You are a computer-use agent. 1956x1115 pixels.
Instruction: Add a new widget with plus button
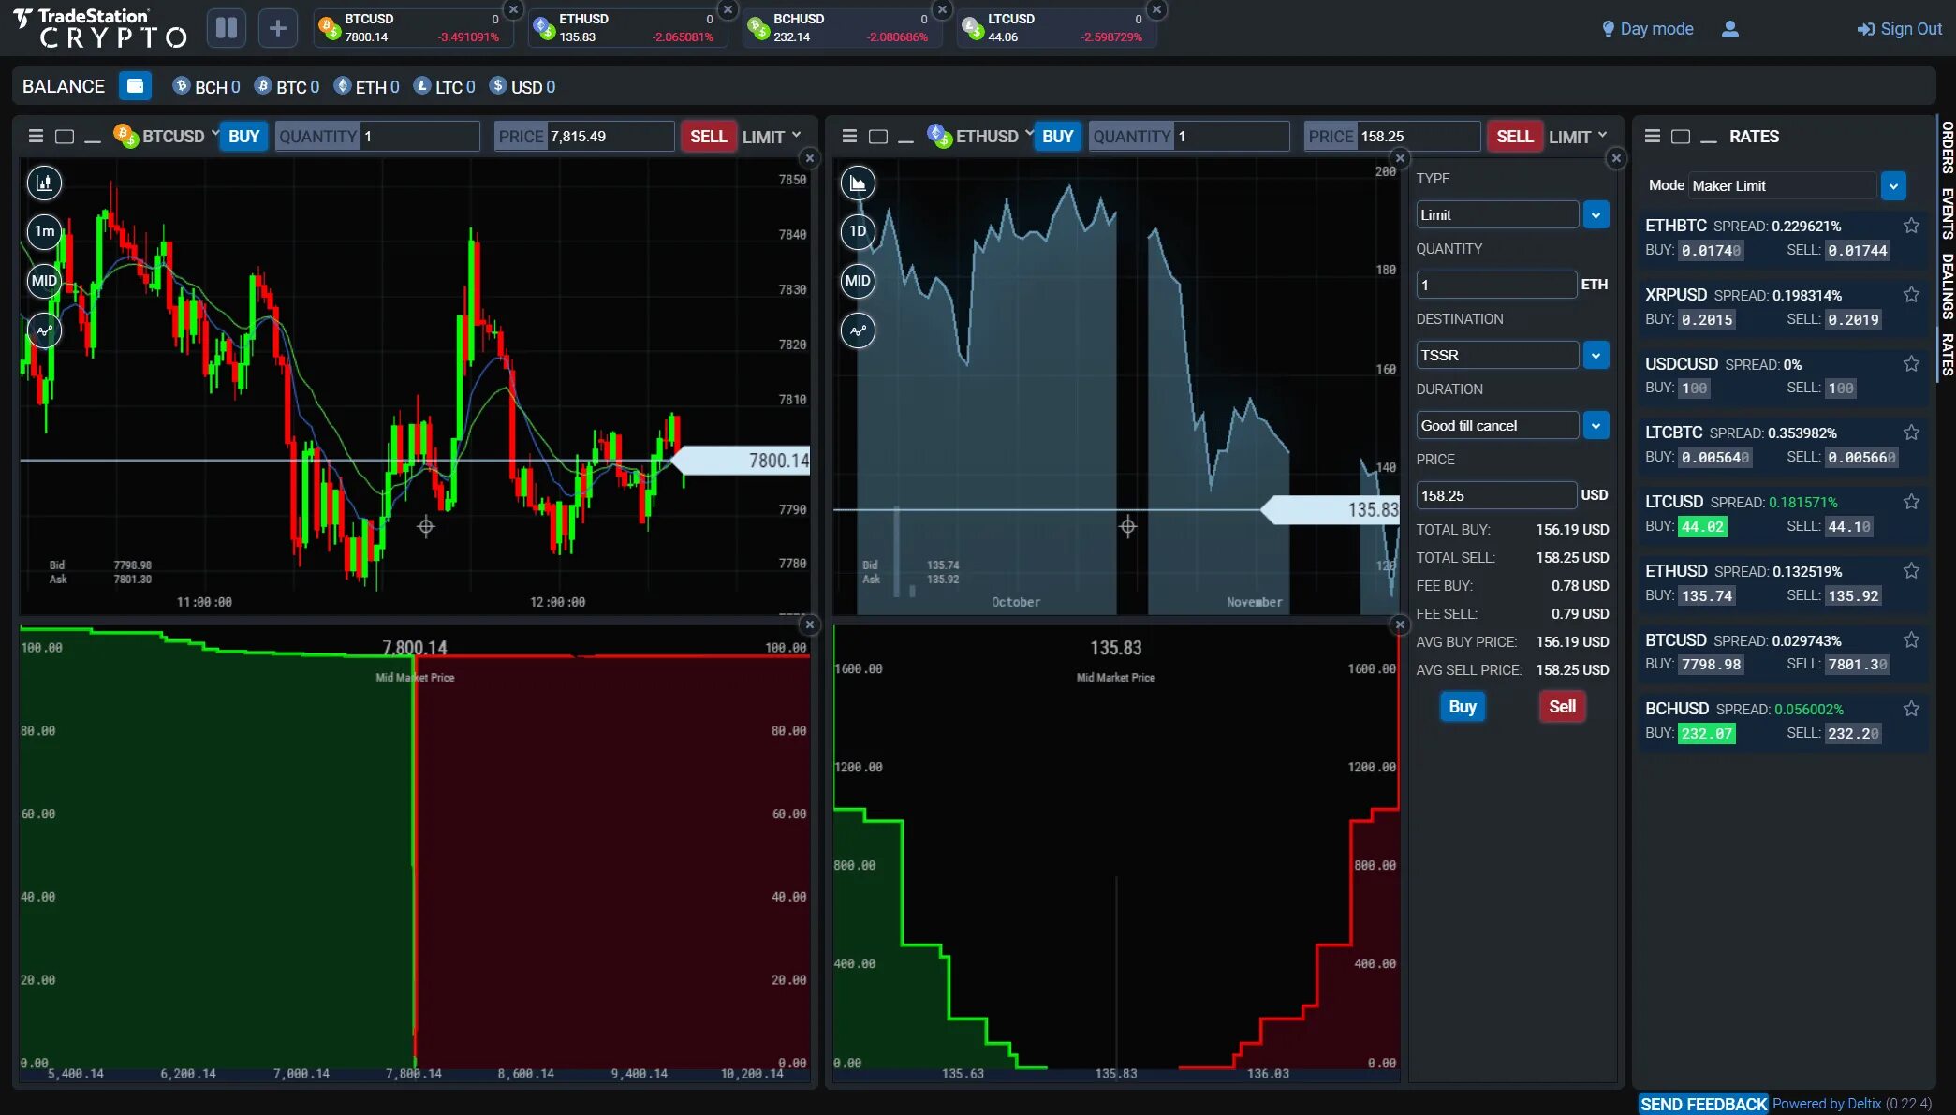[277, 28]
